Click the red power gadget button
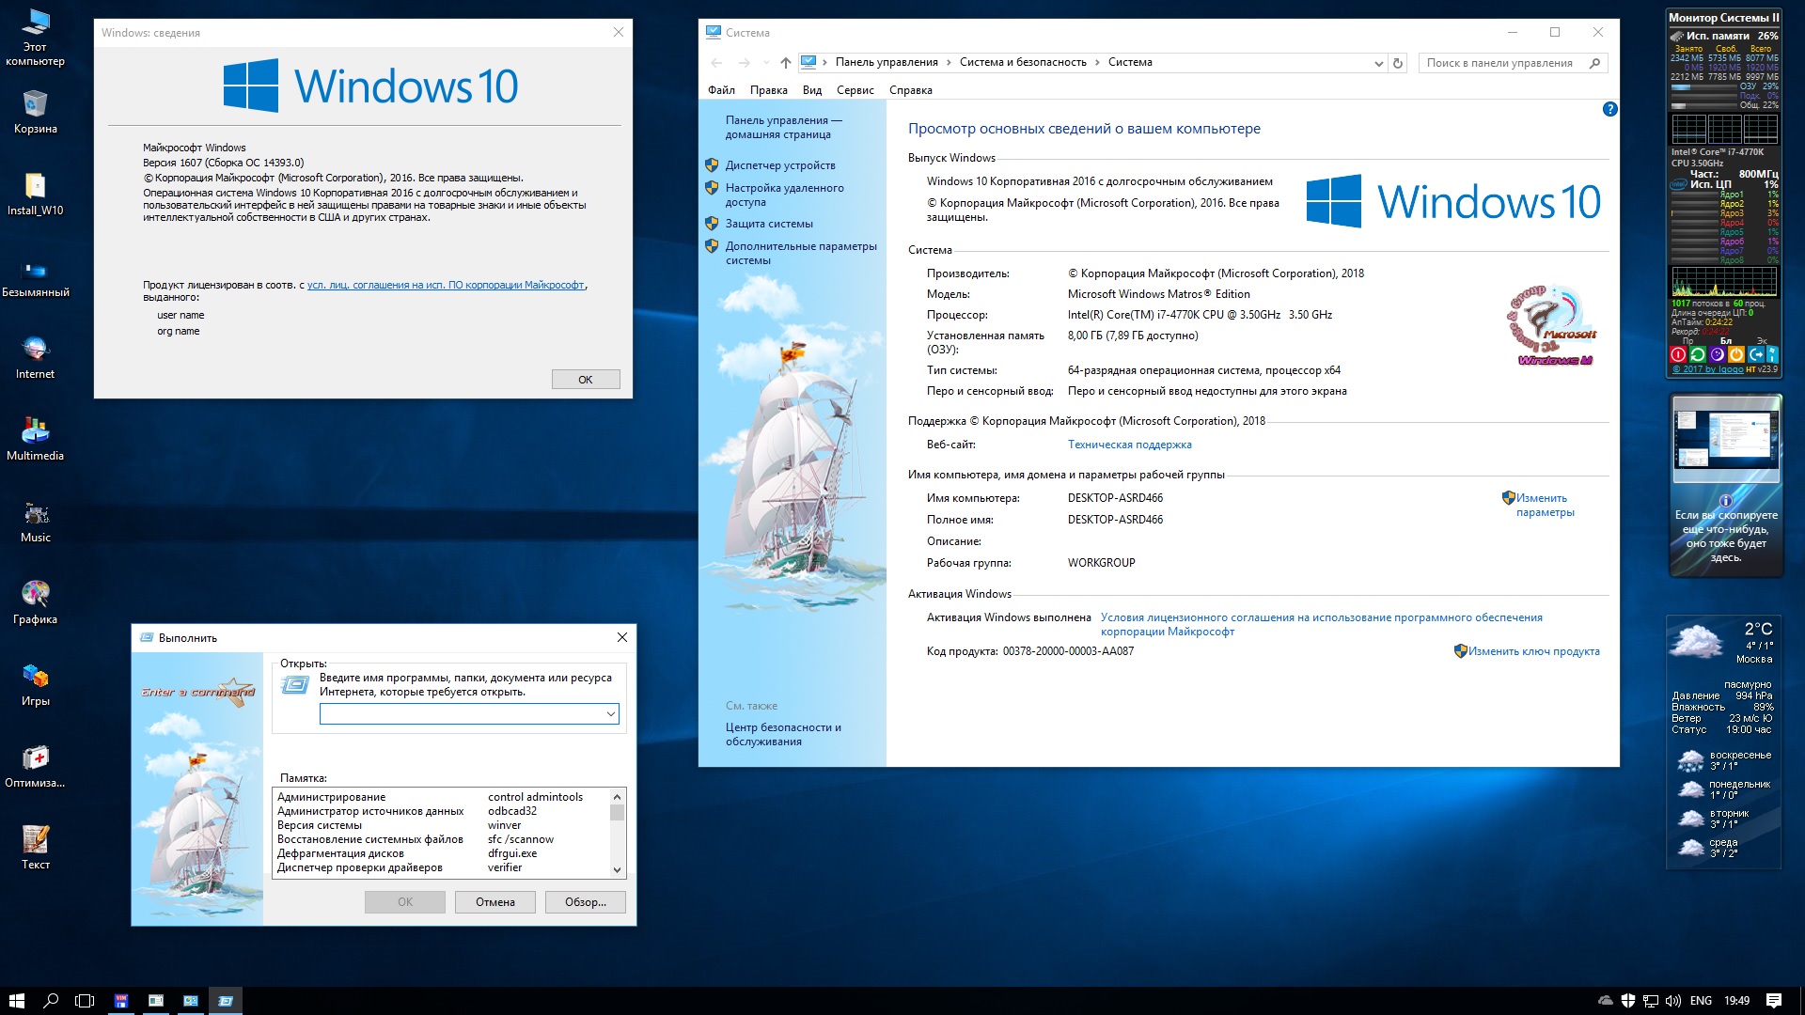The image size is (1805, 1015). (1678, 354)
